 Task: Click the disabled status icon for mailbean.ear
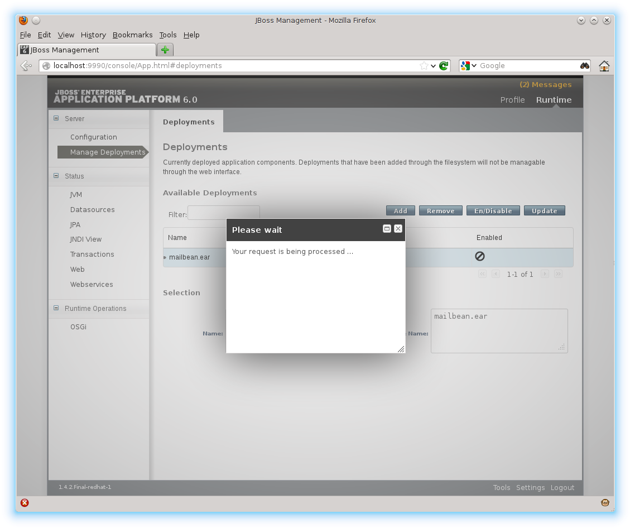480,256
